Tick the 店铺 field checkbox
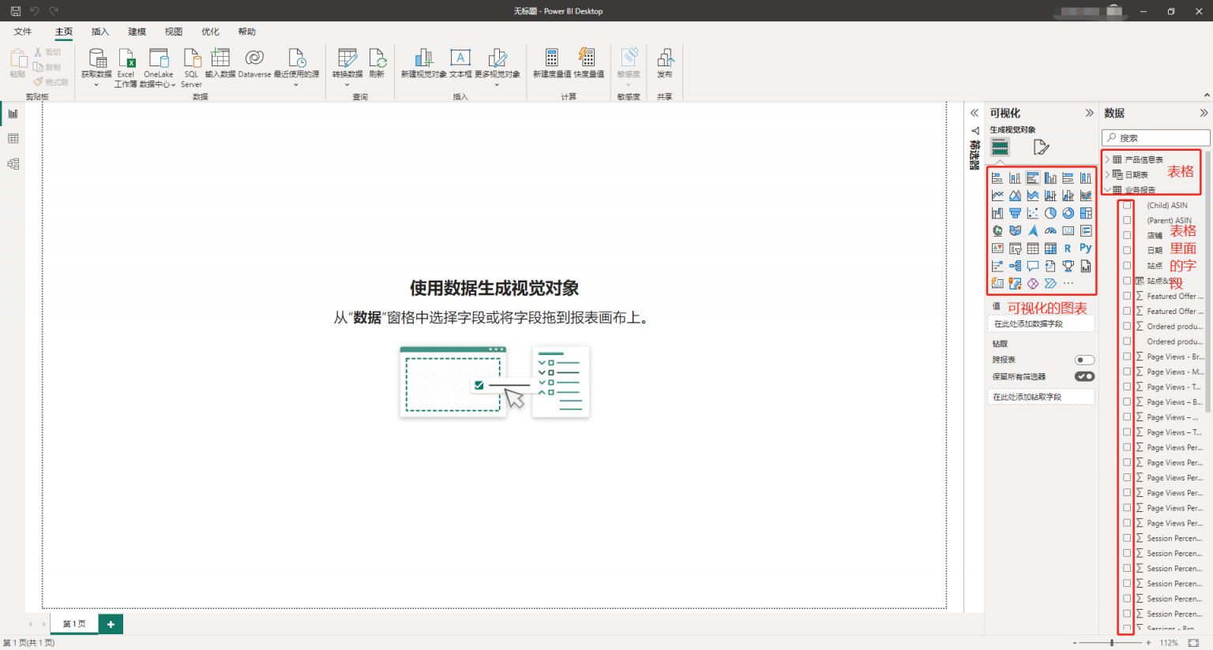This screenshot has width=1213, height=650. 1127,235
